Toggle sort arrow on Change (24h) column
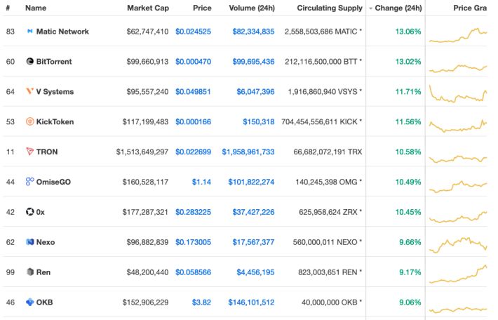 370,8
